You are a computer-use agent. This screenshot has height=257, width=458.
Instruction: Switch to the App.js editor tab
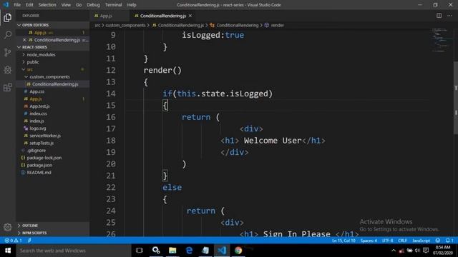106,16
